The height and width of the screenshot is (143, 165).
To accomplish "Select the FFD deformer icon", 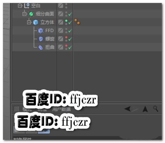I will point(41,31).
